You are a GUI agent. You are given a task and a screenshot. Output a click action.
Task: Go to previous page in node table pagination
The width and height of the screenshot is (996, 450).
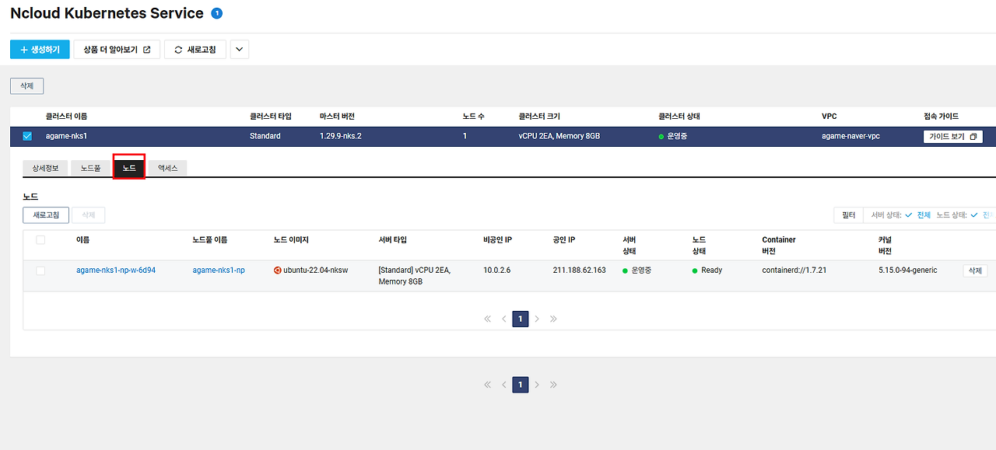(504, 319)
